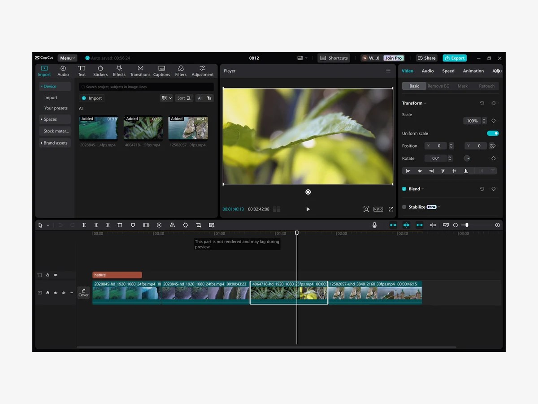Toggle the Uniform scale switch
Screen dimensions: 538x404
493,133
